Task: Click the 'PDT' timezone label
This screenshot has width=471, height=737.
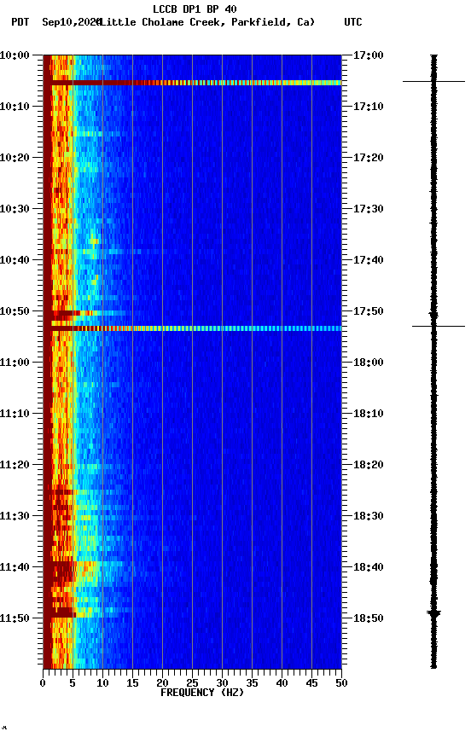Action: click(20, 22)
